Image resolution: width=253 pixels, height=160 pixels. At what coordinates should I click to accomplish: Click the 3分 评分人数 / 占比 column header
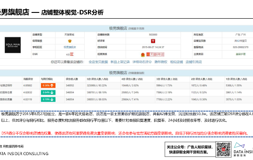pos(167,79)
